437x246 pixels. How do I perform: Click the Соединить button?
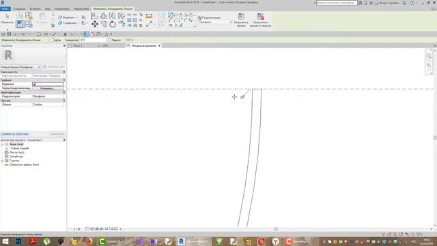pos(68,23)
